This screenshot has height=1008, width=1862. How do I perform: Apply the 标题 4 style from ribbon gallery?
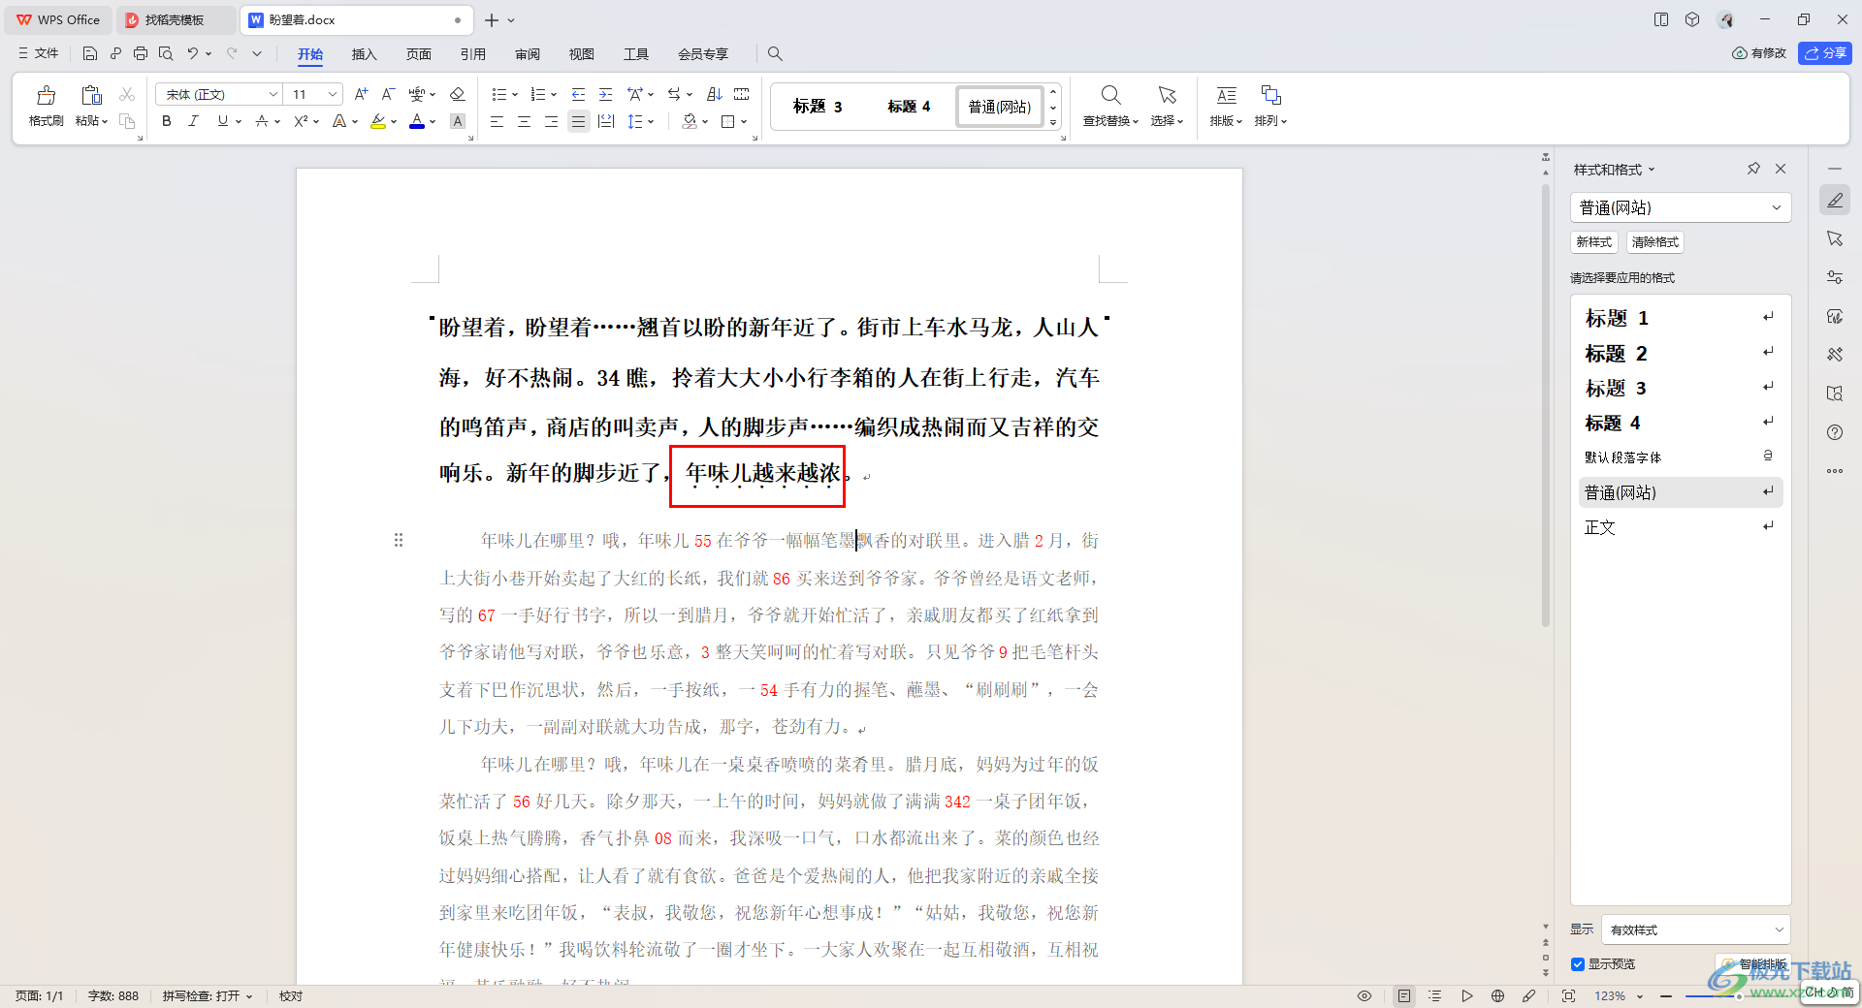pyautogui.click(x=909, y=107)
